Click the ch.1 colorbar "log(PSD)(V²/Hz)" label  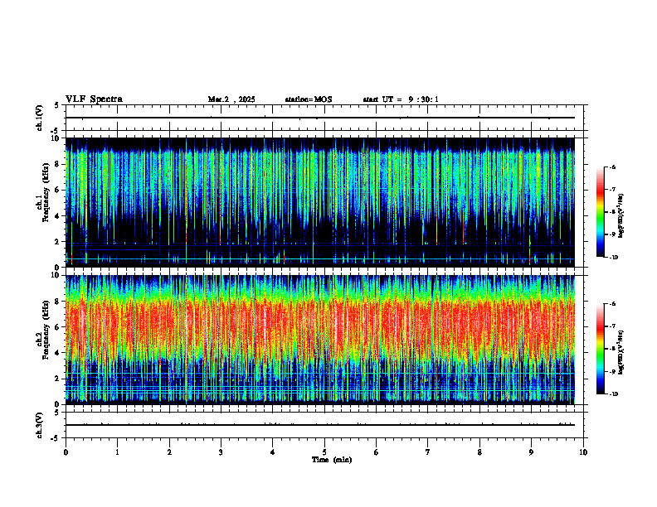(621, 216)
